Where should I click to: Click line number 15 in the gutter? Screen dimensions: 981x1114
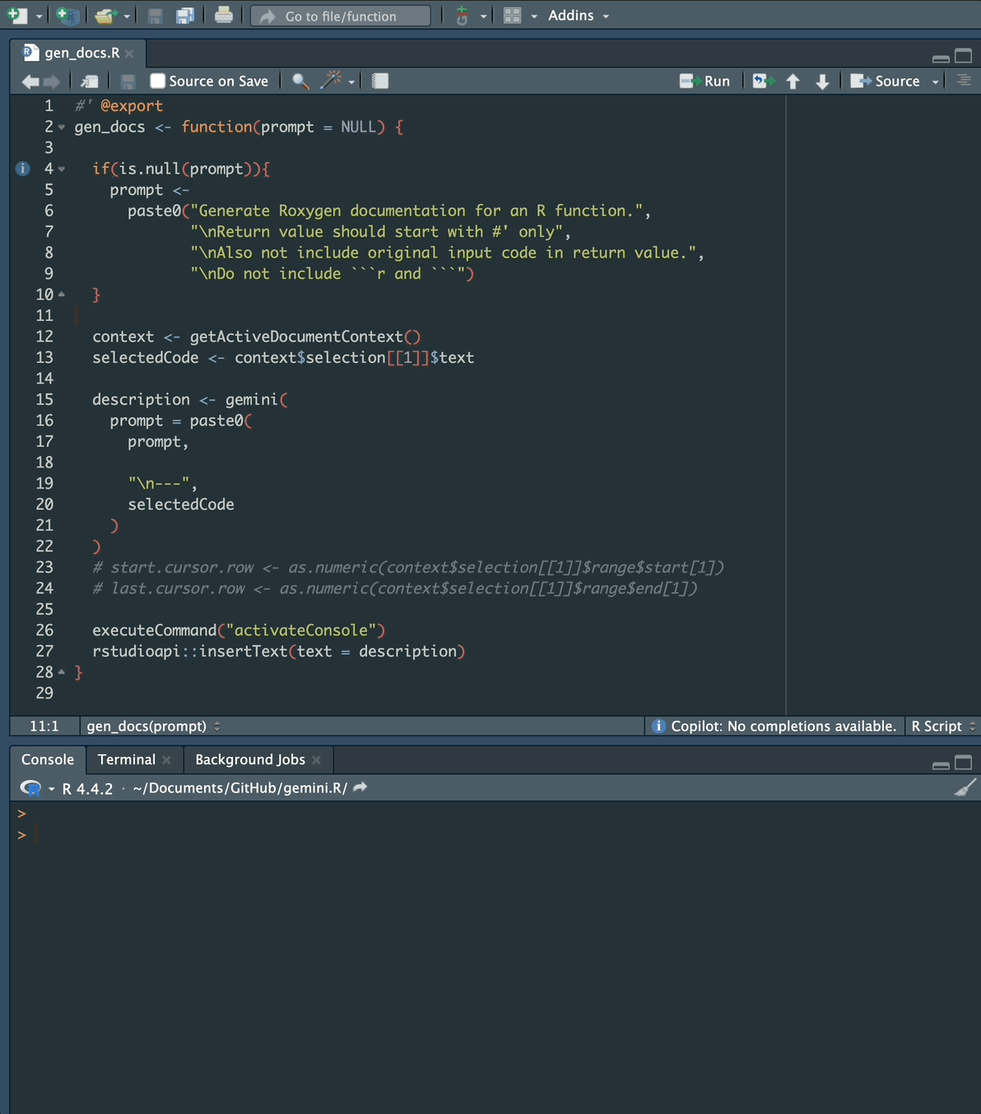pyautogui.click(x=44, y=399)
